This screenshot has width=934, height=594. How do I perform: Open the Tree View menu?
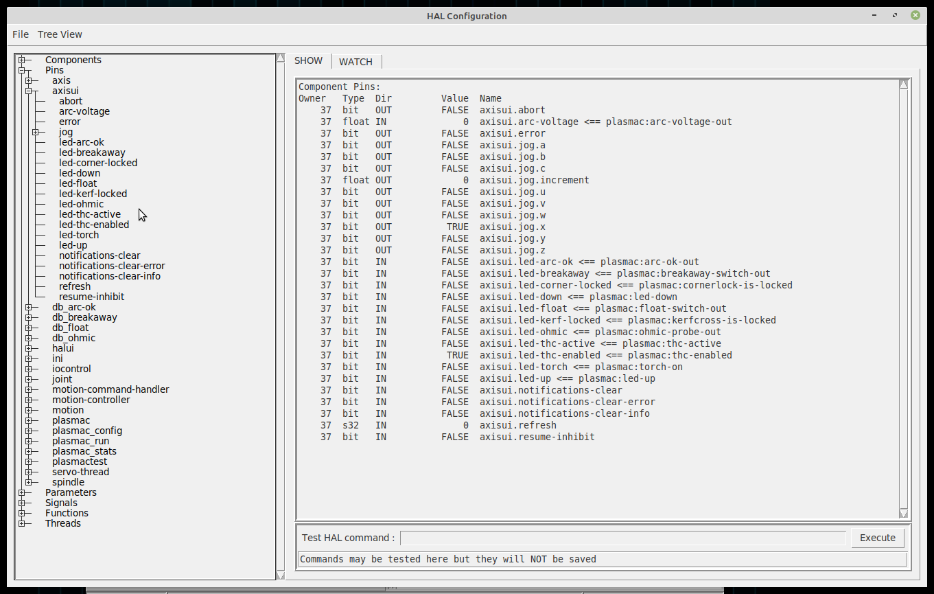[x=60, y=34]
